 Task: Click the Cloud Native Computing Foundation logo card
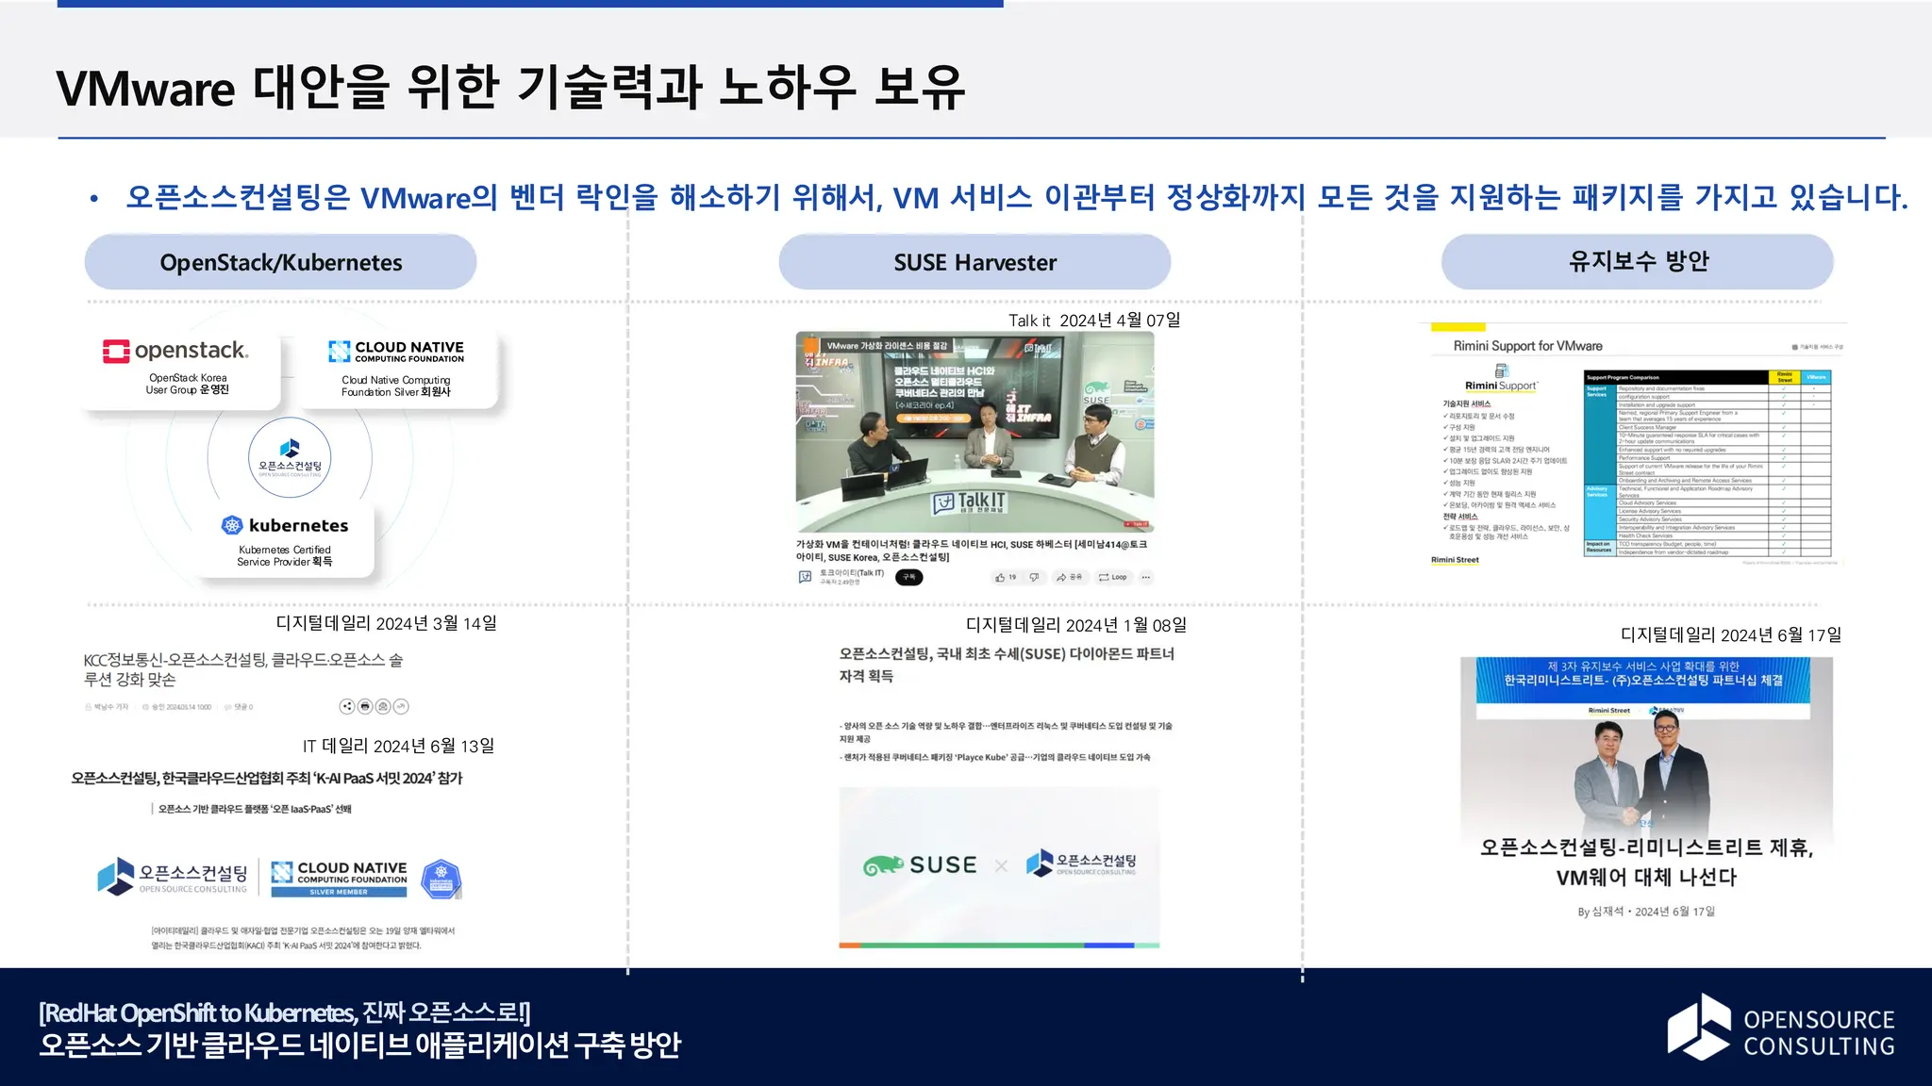click(396, 369)
